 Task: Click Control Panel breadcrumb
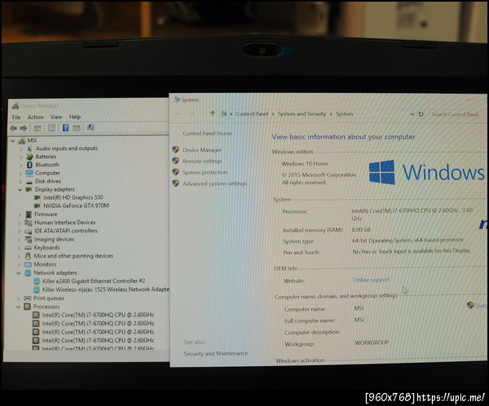point(252,114)
